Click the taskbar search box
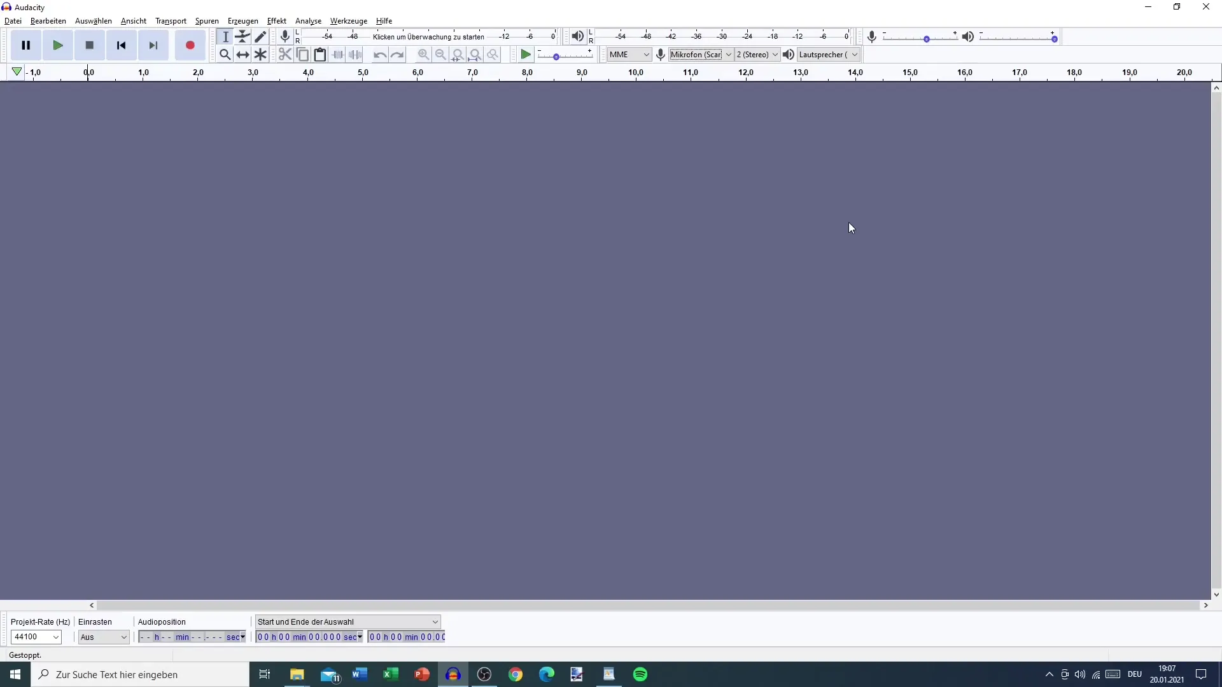 [140, 674]
